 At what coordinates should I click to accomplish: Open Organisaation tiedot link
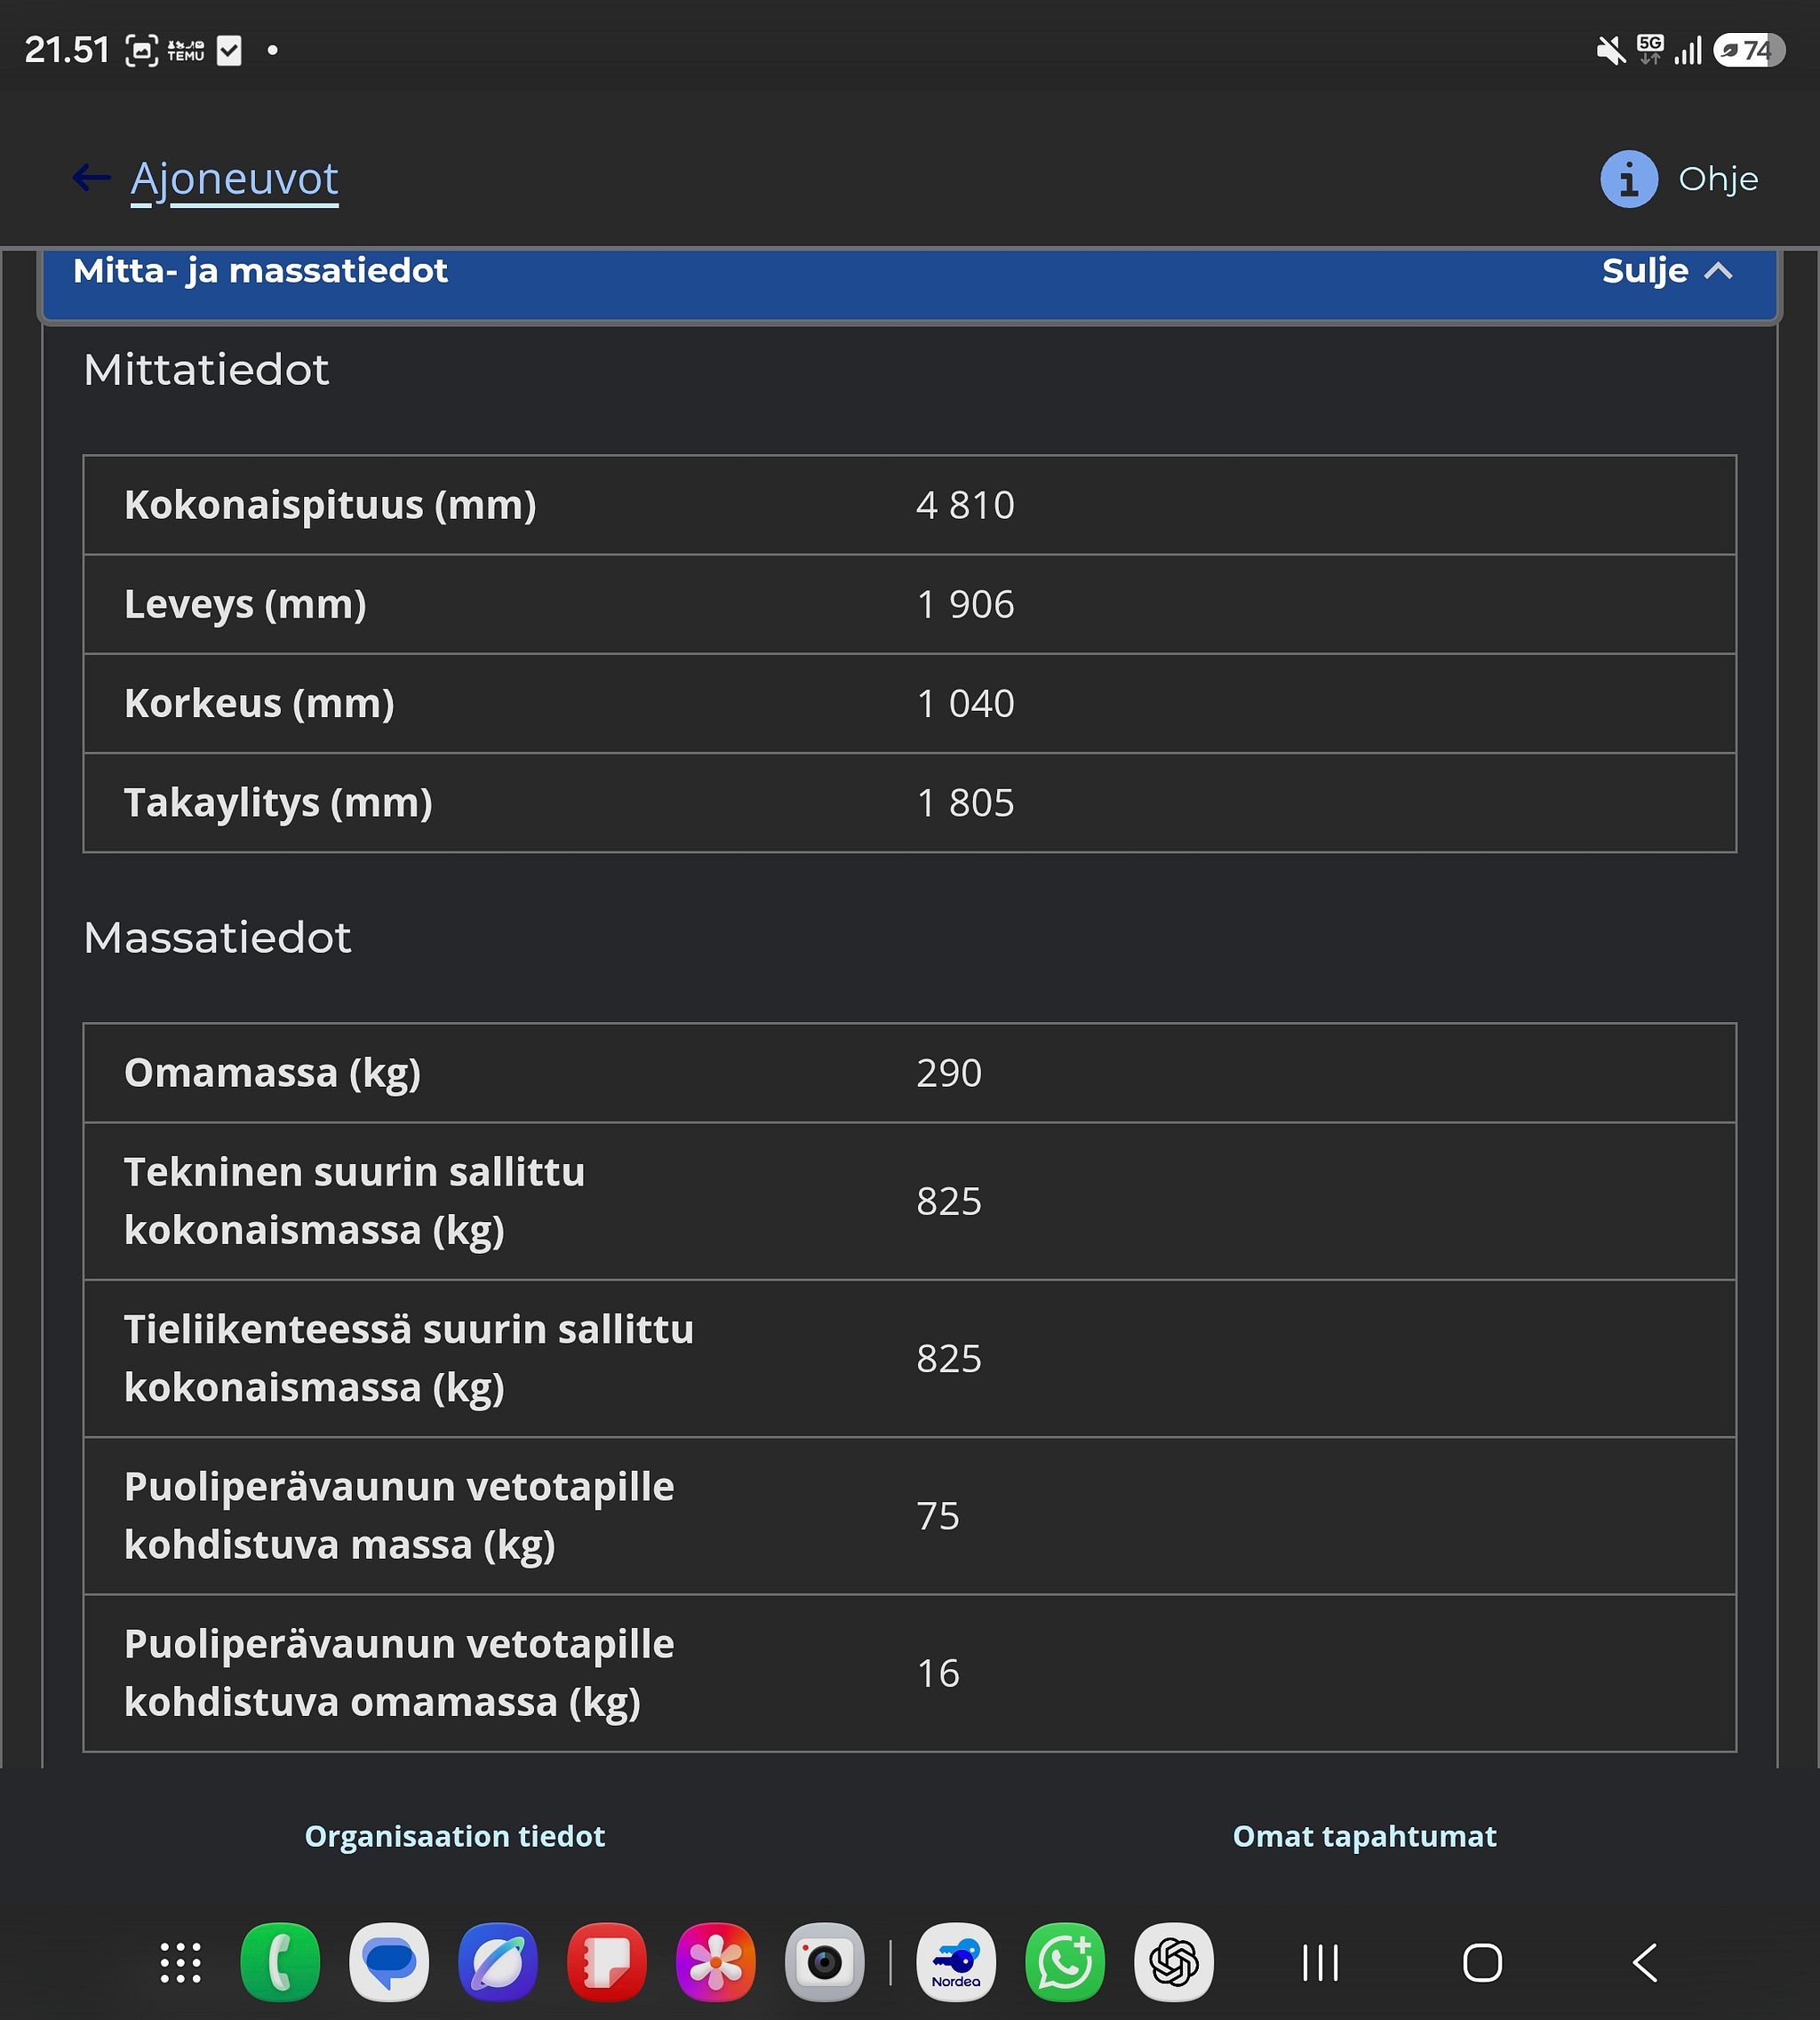tap(455, 1836)
